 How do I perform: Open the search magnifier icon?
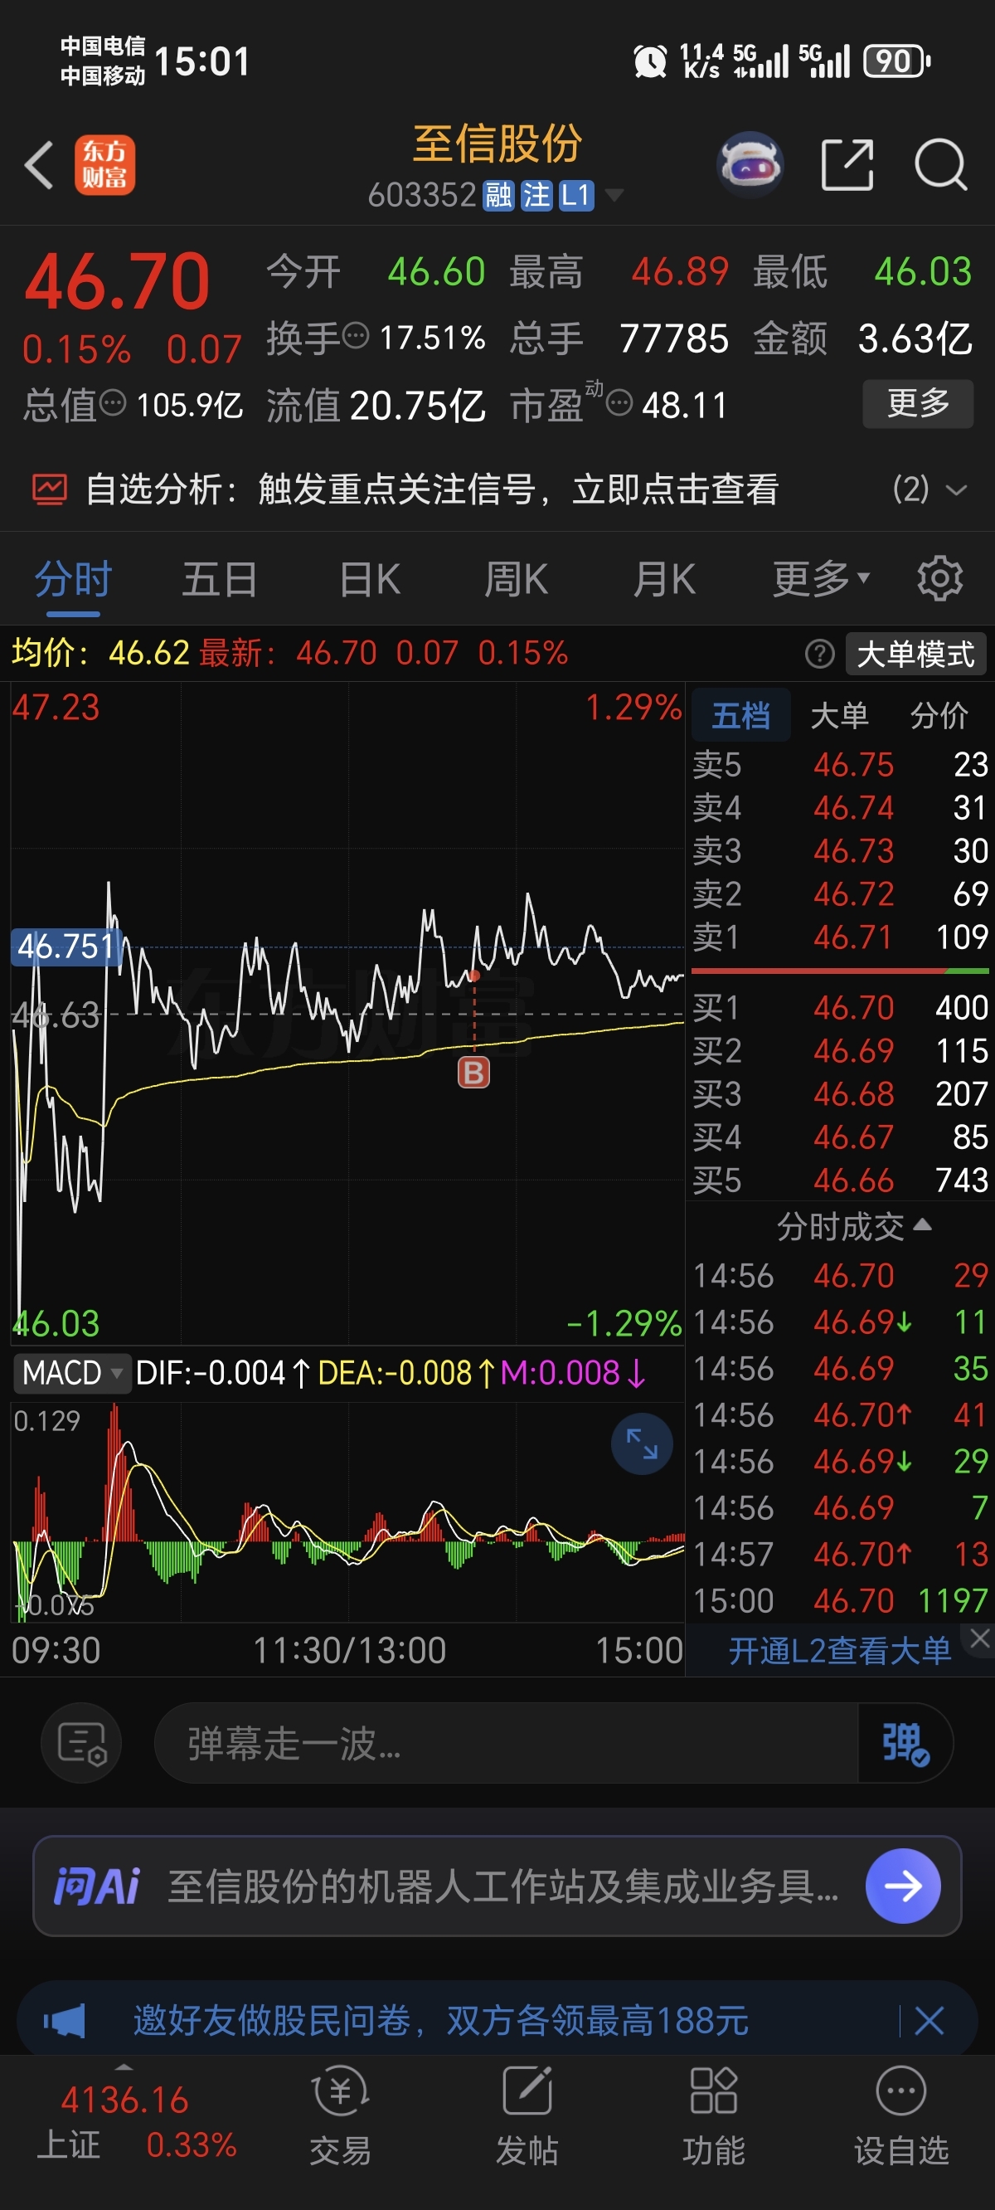pos(941,164)
